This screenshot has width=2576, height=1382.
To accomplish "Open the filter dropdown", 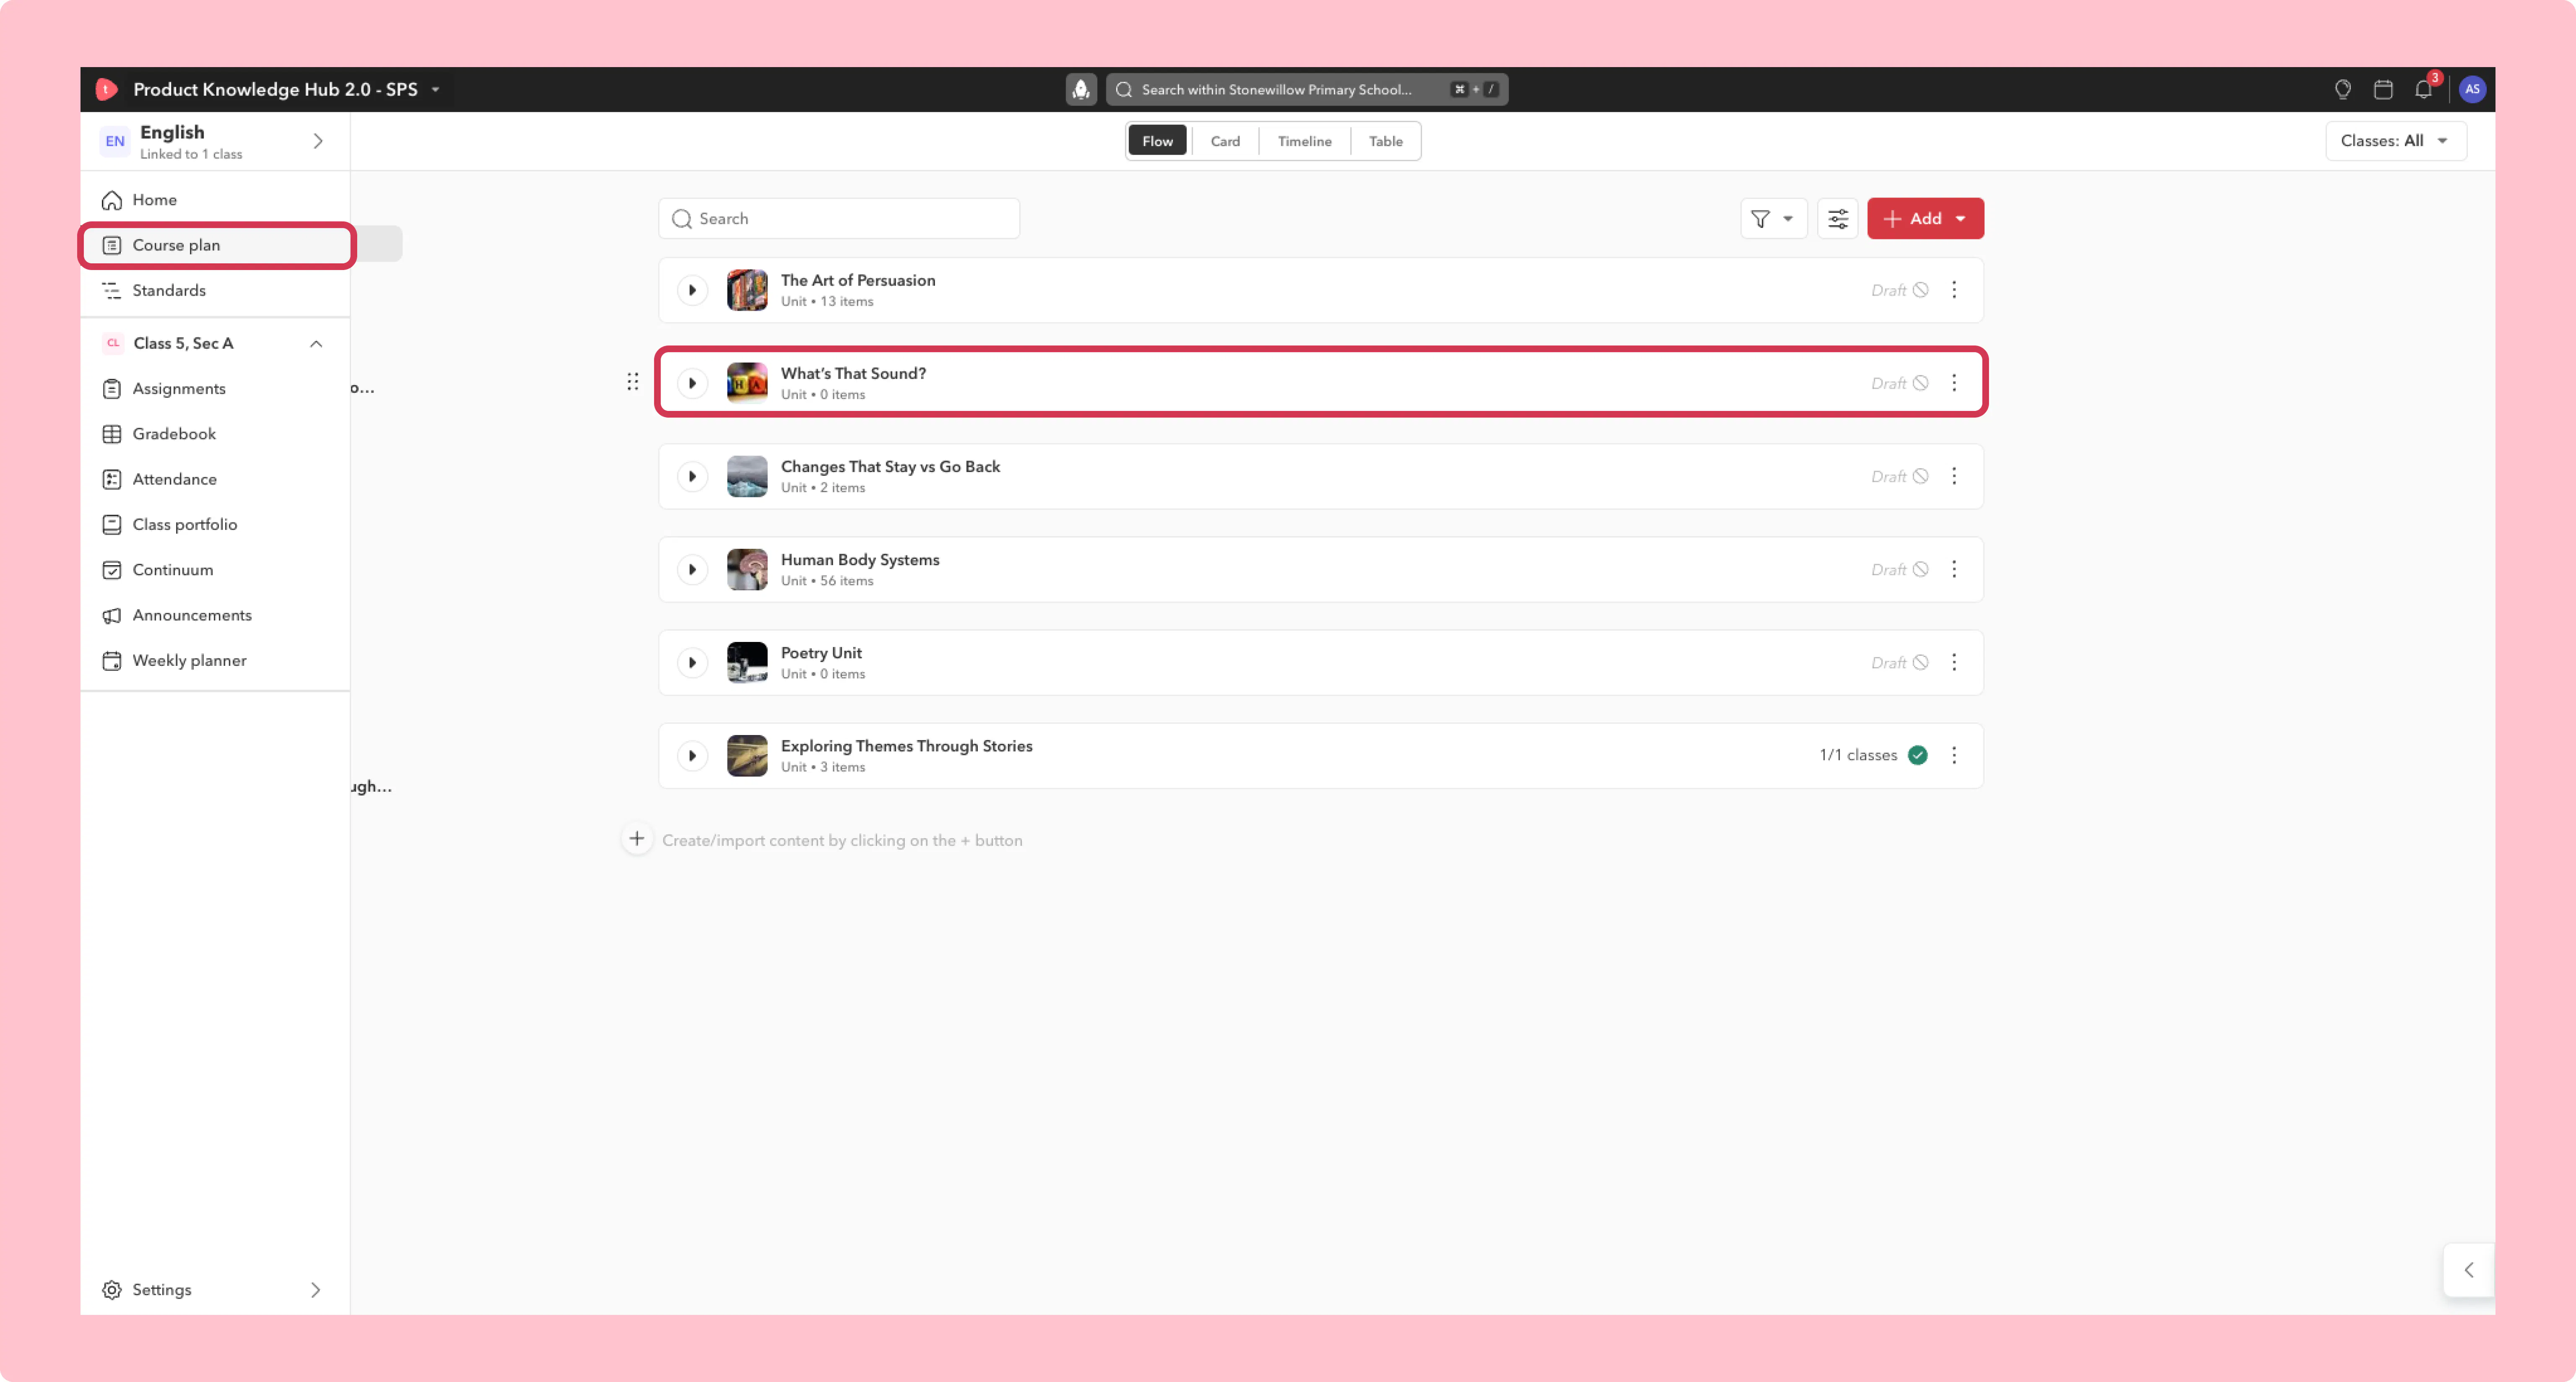I will click(x=1773, y=218).
